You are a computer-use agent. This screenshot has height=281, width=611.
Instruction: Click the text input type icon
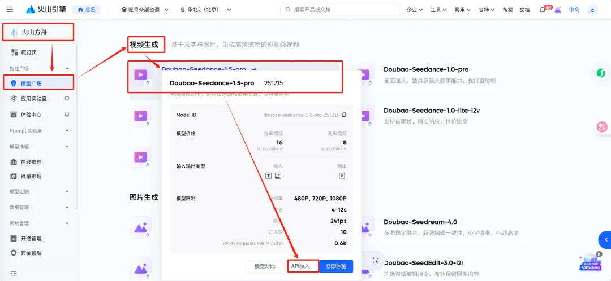point(268,175)
